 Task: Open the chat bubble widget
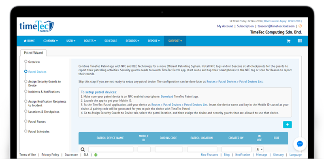300,144
